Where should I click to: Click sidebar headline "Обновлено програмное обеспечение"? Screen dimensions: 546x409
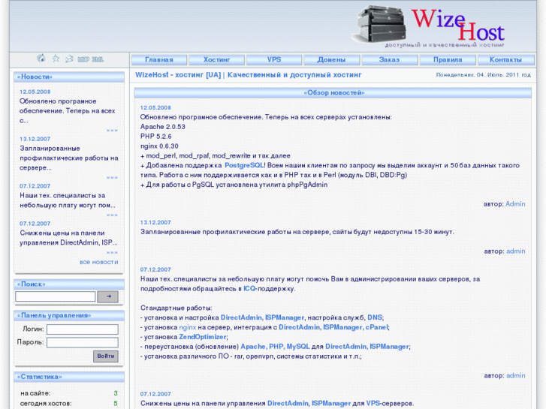click(x=67, y=111)
